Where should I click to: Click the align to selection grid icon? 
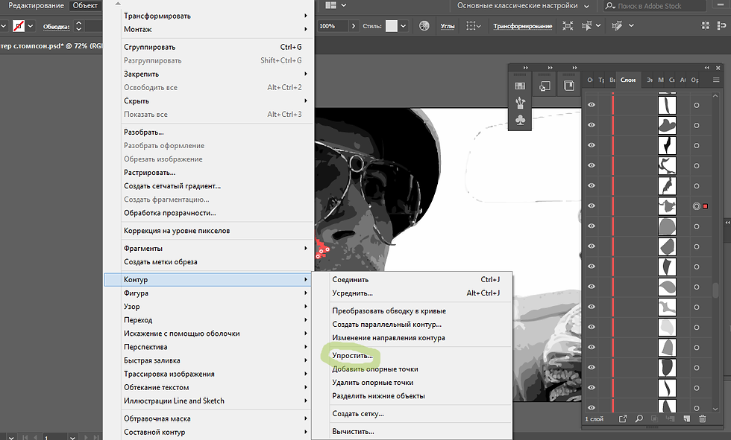[471, 26]
